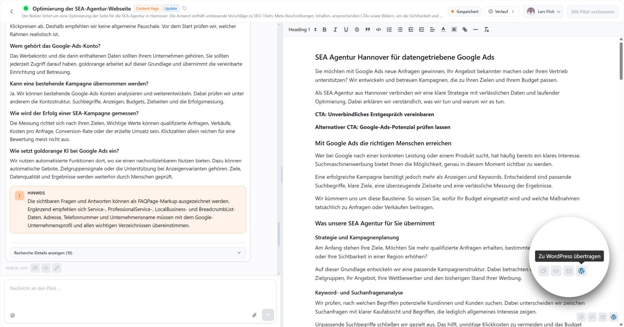Click the Content-Page tag
624x327 pixels.
coord(147,8)
